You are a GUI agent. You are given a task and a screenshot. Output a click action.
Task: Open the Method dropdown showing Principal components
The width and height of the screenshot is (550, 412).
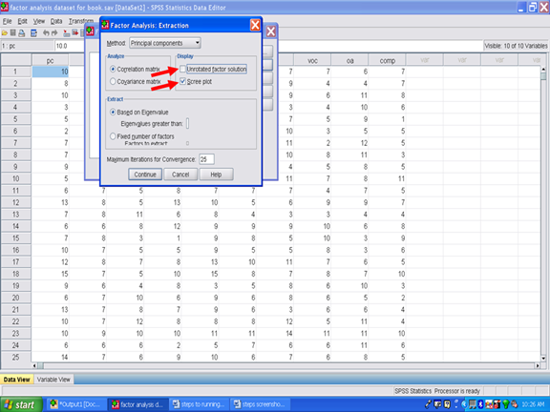pyautogui.click(x=165, y=43)
